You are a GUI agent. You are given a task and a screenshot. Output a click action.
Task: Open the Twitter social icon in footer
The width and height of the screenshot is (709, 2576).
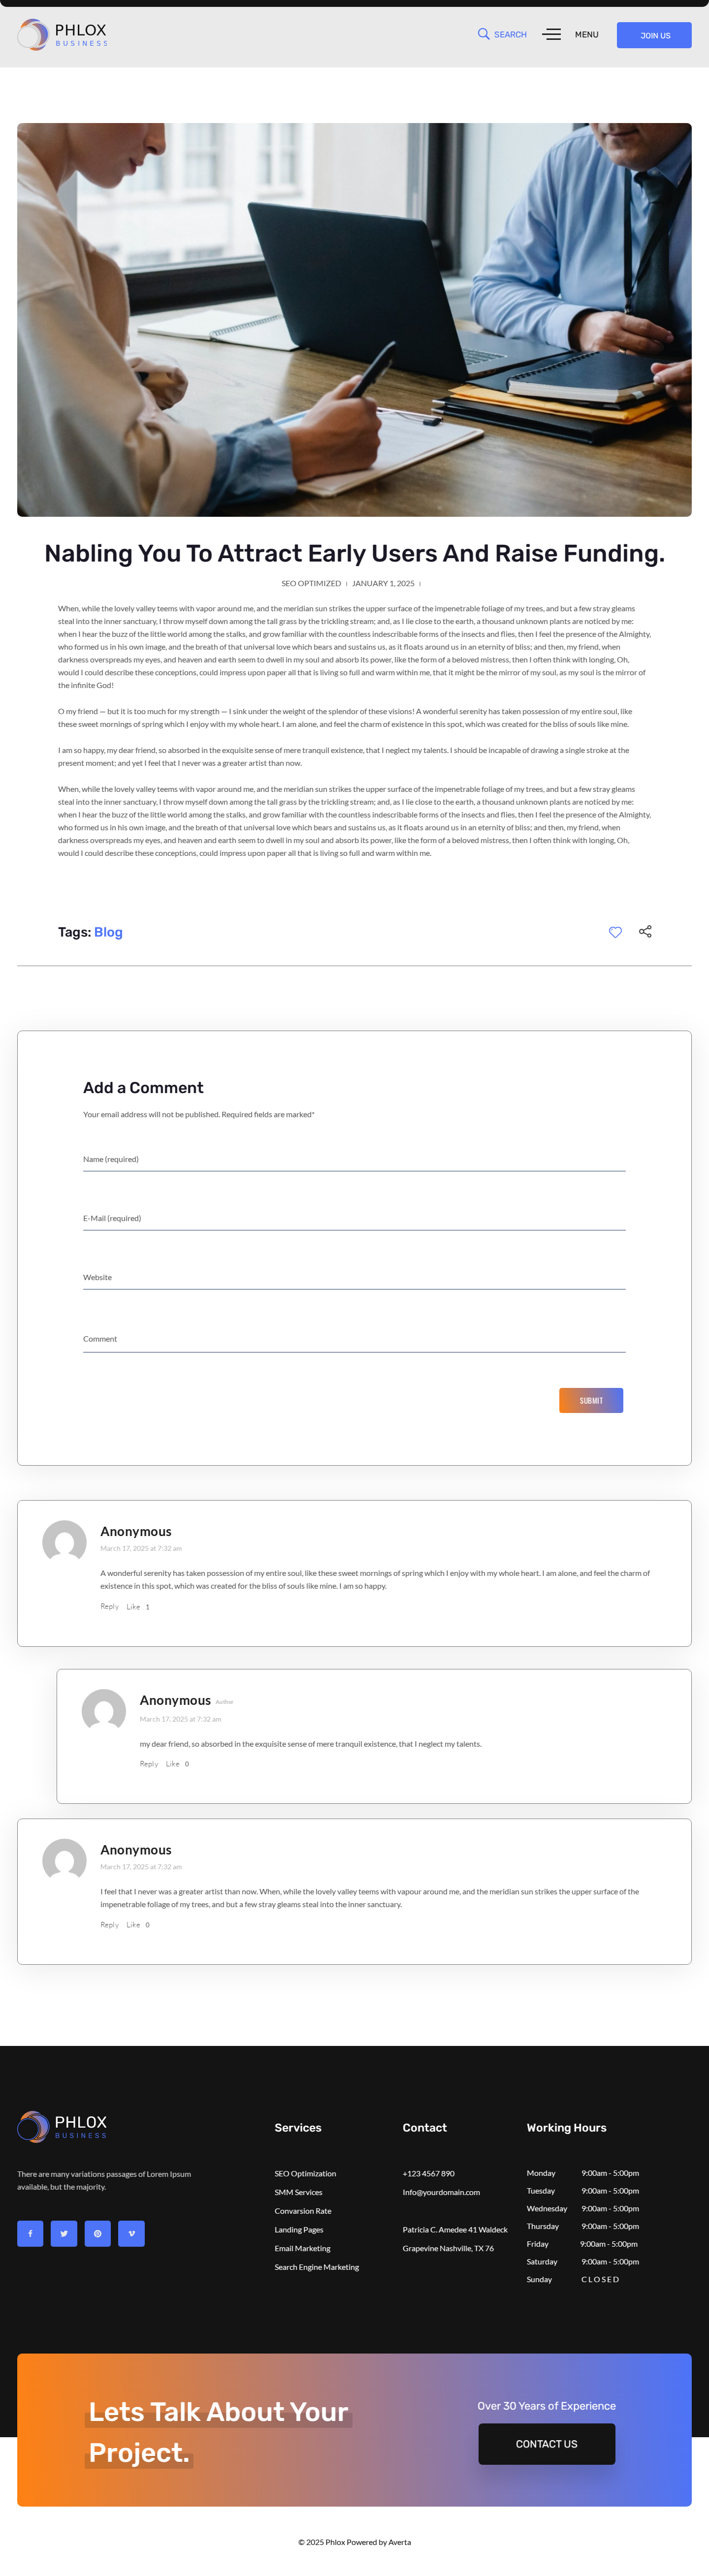click(x=64, y=2233)
